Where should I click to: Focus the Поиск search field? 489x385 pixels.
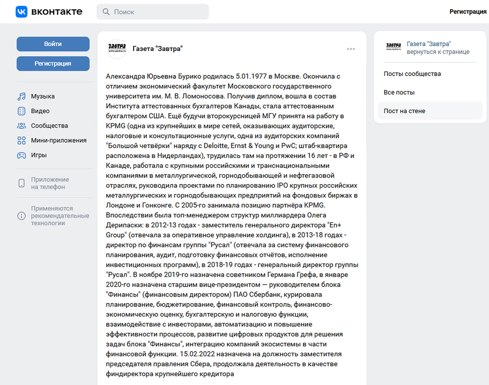tap(153, 12)
